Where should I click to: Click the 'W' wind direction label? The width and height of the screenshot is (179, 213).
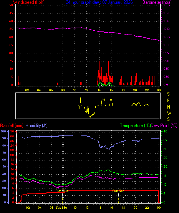(169, 113)
